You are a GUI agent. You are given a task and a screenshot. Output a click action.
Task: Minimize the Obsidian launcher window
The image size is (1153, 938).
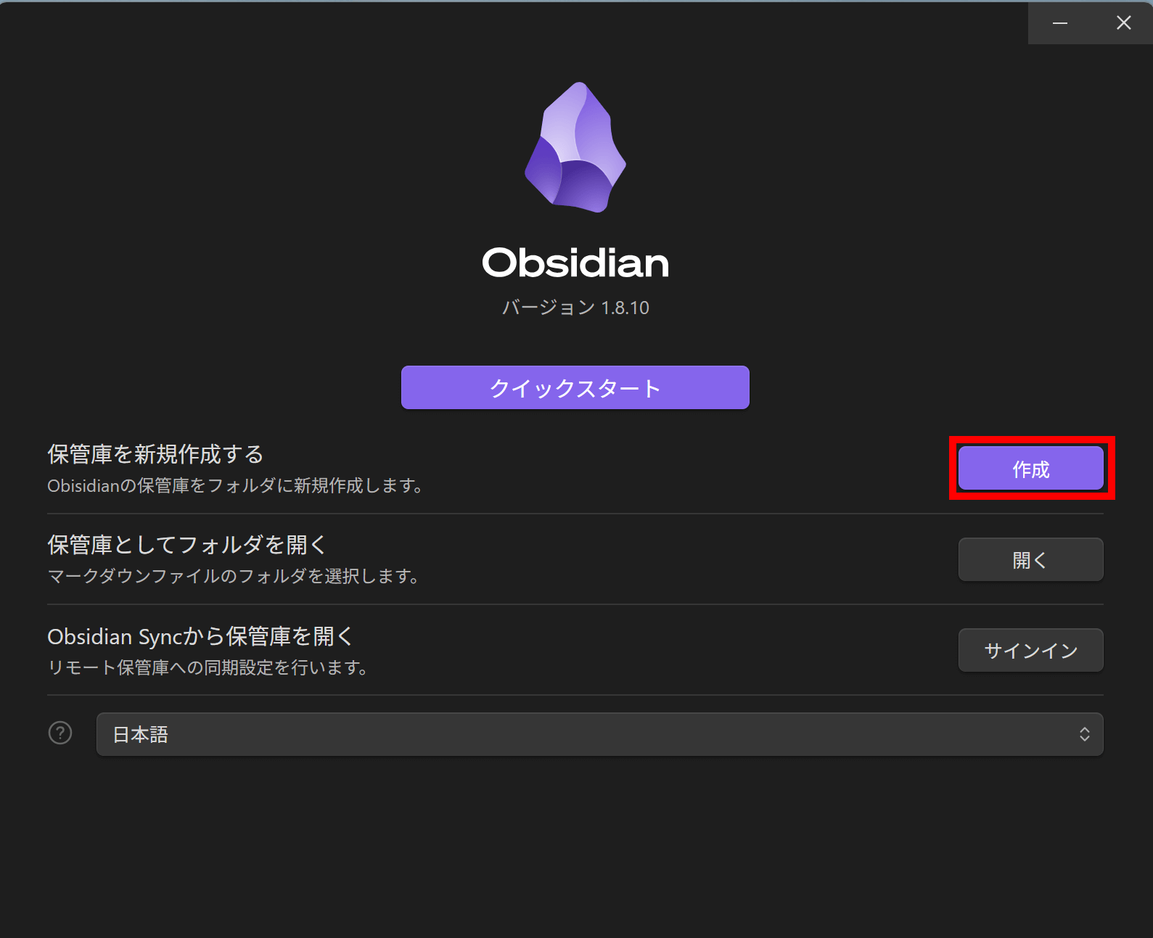pos(1060,23)
